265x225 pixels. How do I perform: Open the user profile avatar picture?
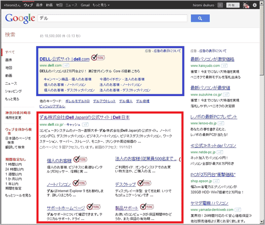point(246,5)
